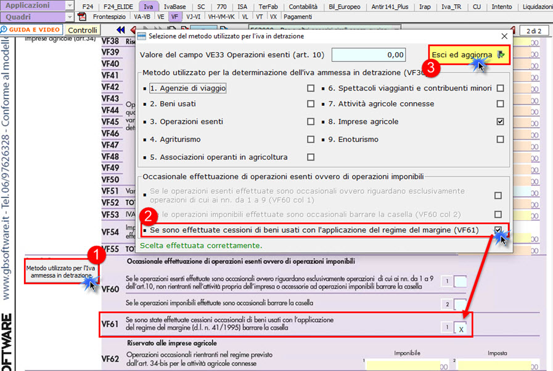This screenshot has height=371, width=553.
Task: Click Esci ed aggiorna button
Action: tap(469, 55)
